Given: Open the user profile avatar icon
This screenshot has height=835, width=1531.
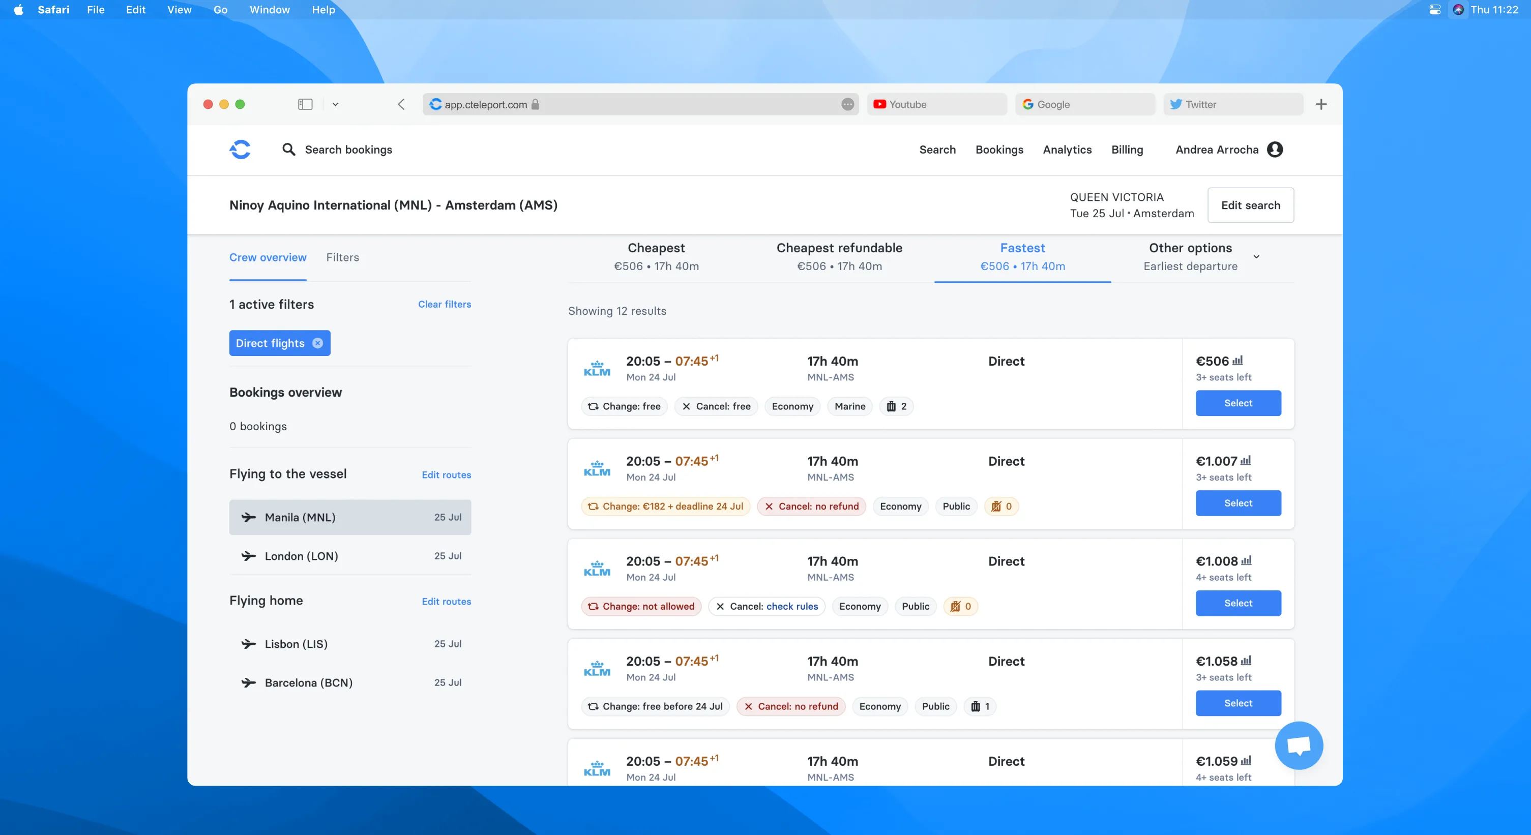Looking at the screenshot, I should pos(1274,150).
